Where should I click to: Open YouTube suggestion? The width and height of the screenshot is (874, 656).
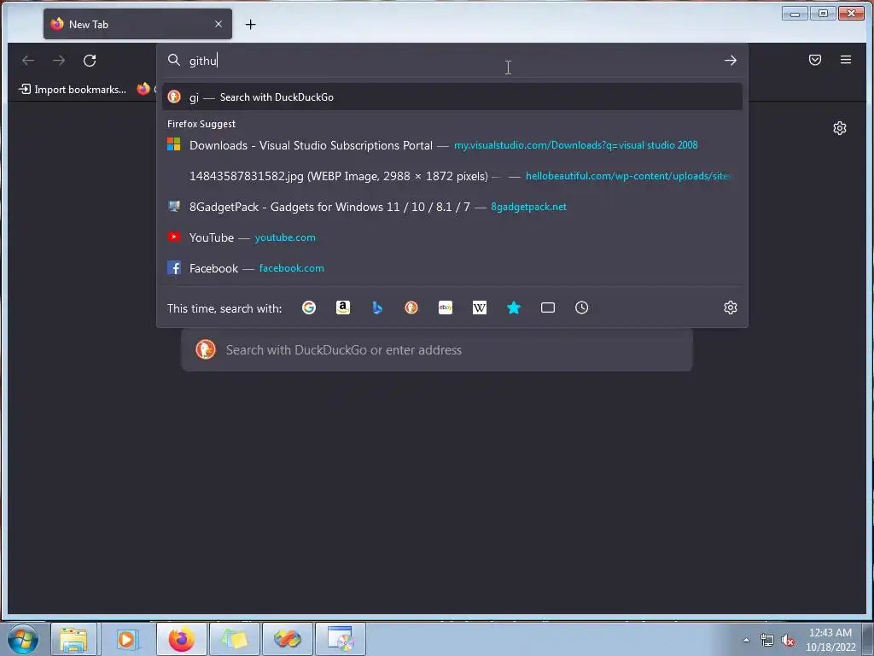pyautogui.click(x=452, y=237)
